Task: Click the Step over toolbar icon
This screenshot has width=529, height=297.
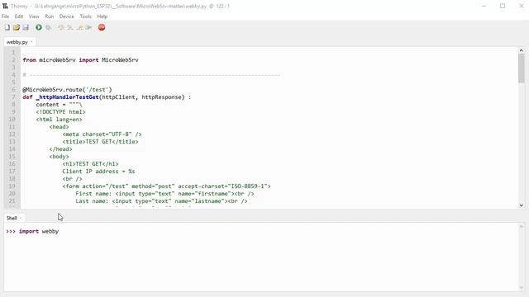Action: pyautogui.click(x=61, y=27)
